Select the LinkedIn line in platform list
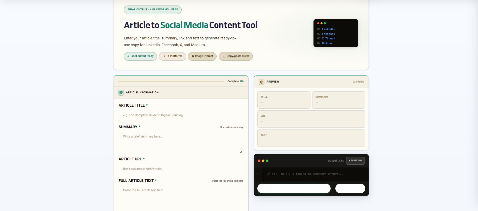This screenshot has height=211, width=478. [328, 29]
